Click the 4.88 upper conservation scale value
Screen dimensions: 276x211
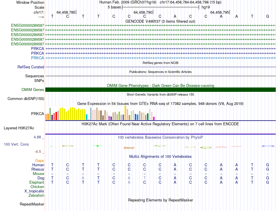(x=37, y=137)
